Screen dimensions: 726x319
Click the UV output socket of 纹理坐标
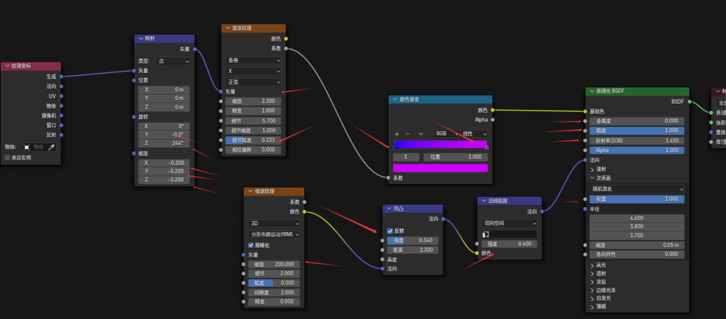tap(61, 96)
